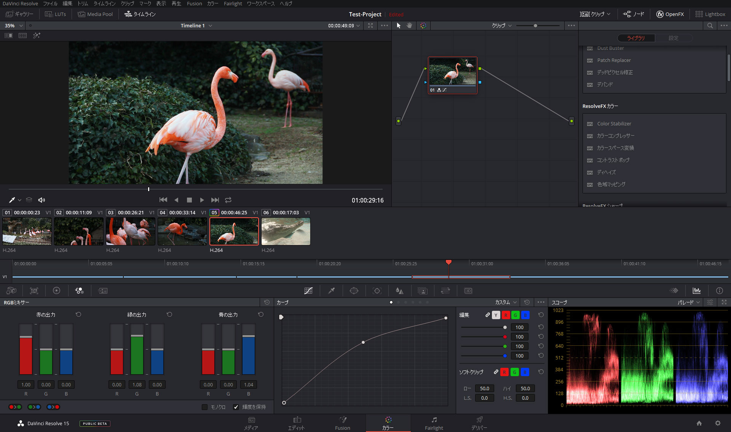Show the Info panel
Screen dimensions: 731x432
coord(719,291)
